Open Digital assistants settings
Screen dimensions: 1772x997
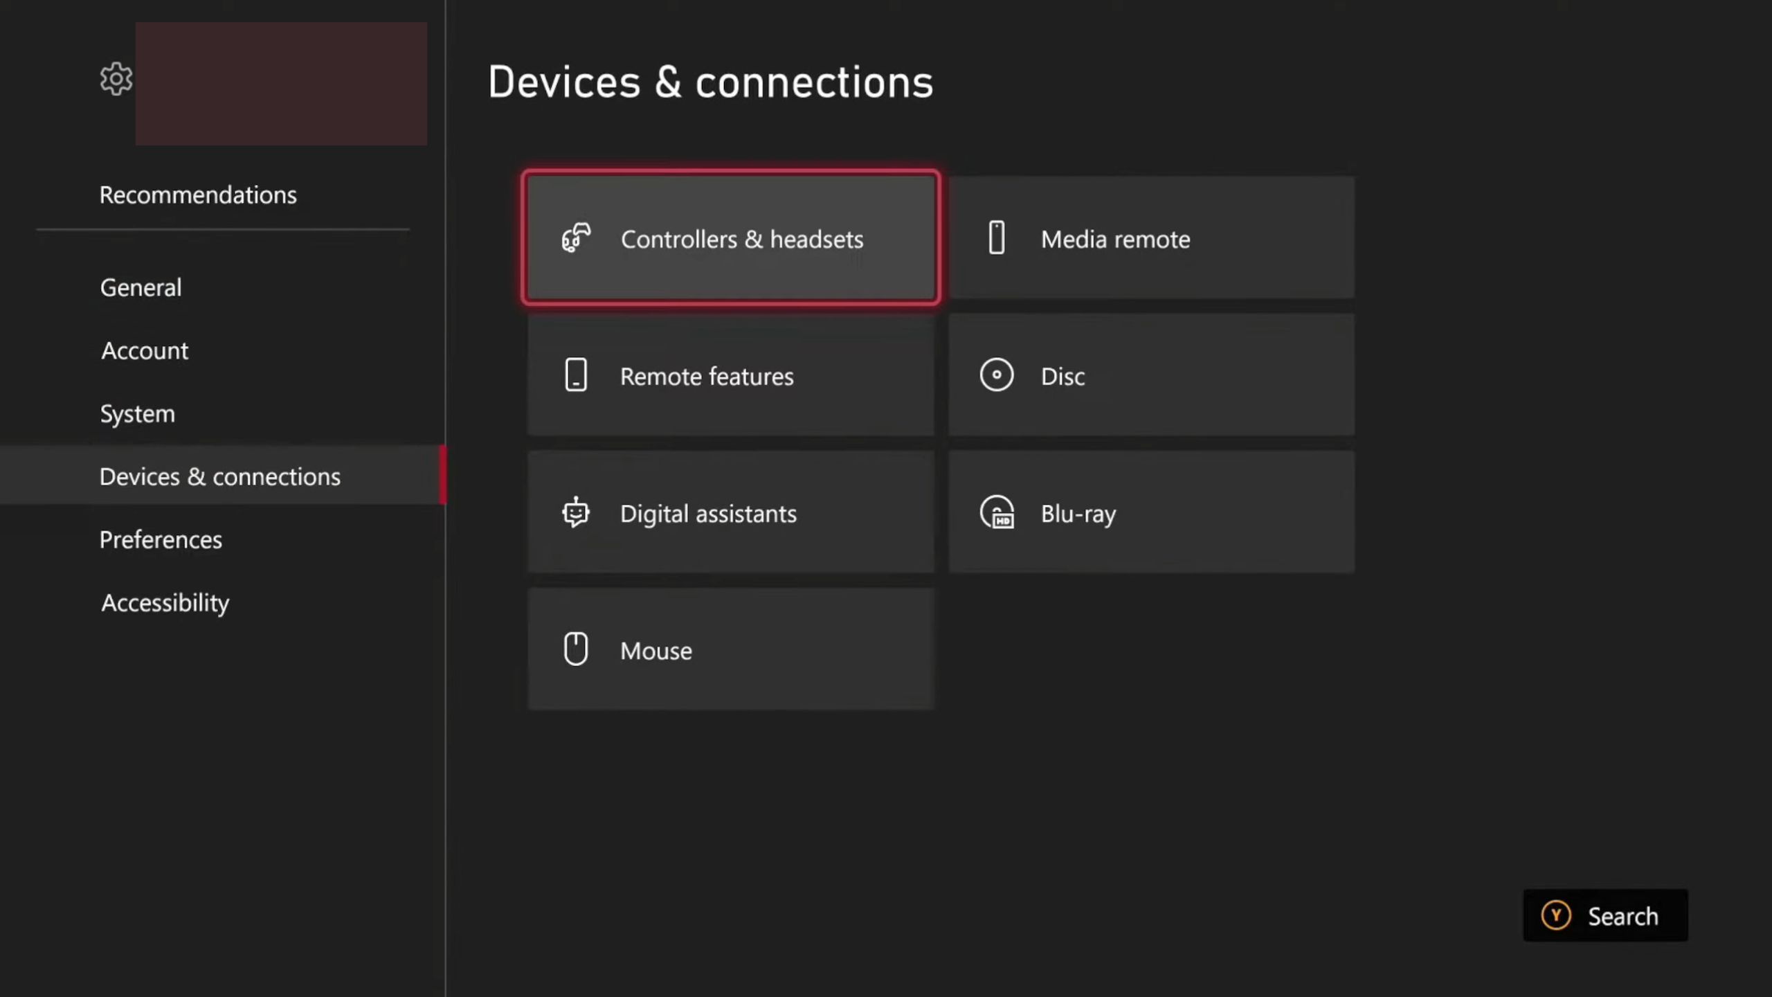(731, 512)
